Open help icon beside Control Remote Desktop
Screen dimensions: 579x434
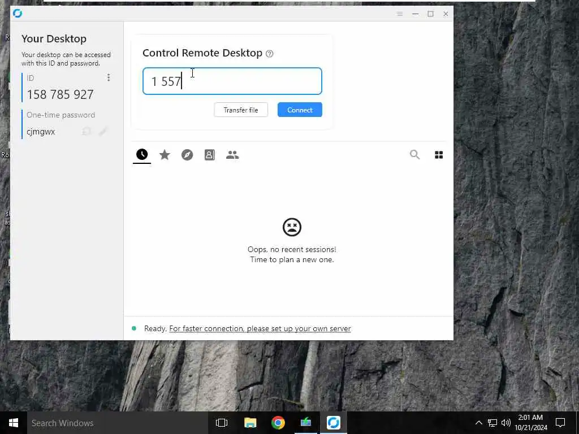pos(270,54)
